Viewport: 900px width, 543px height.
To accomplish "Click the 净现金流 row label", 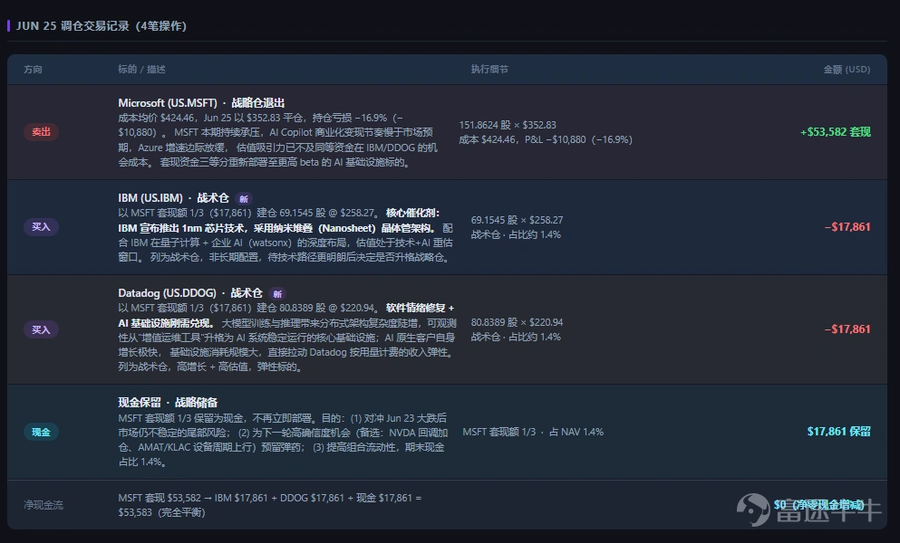I will tap(44, 505).
